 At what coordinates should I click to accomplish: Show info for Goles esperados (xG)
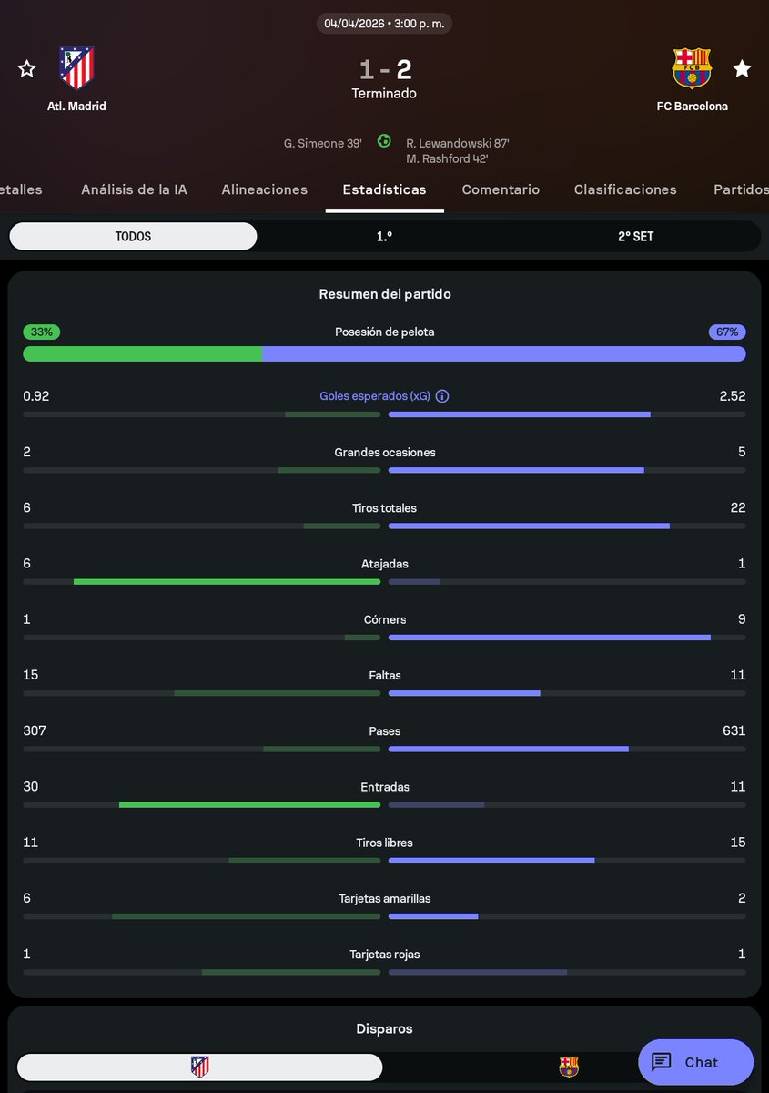pos(442,396)
